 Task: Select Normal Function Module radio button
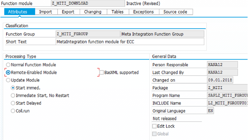click(8, 65)
